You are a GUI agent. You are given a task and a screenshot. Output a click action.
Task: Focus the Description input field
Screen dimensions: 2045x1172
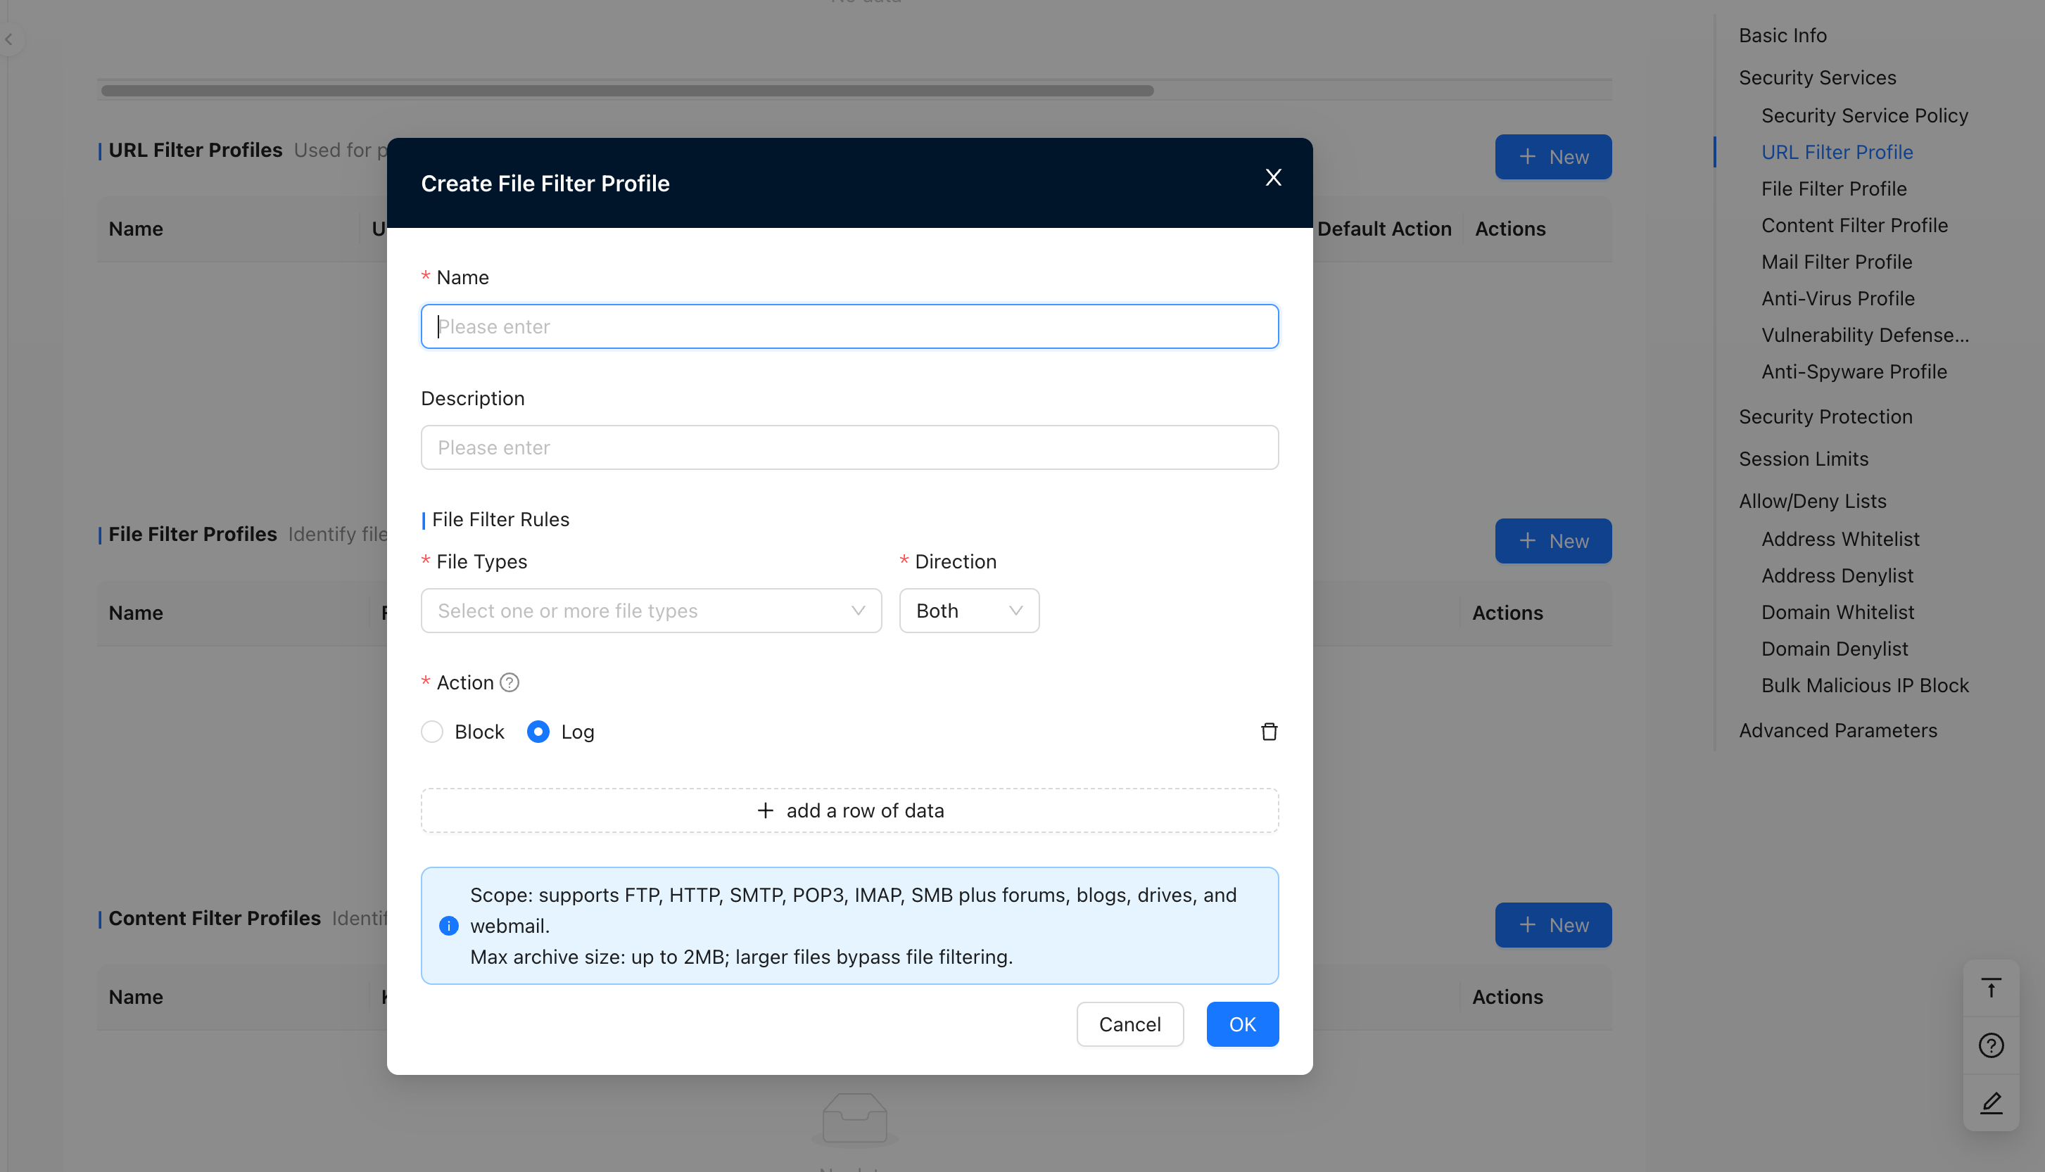coord(849,447)
